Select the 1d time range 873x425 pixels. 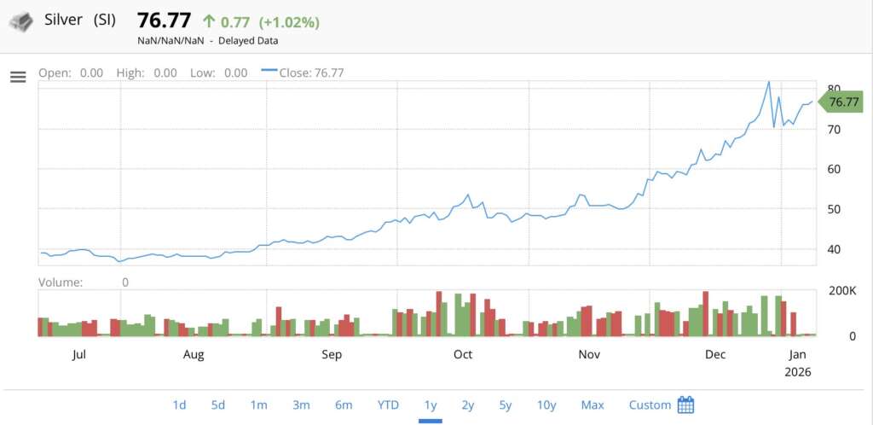[179, 405]
